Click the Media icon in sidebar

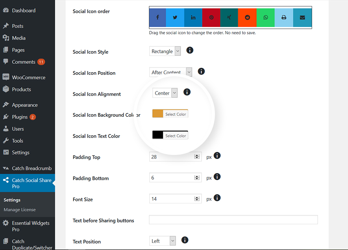(6, 38)
